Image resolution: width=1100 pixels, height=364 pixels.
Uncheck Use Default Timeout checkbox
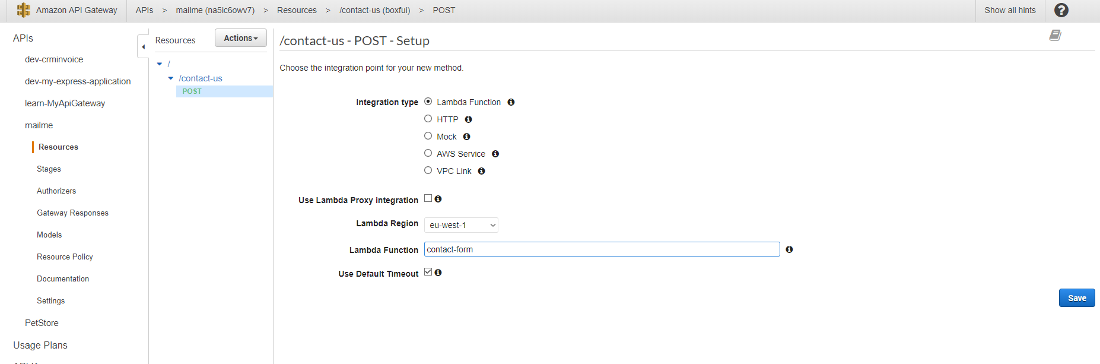pos(428,272)
